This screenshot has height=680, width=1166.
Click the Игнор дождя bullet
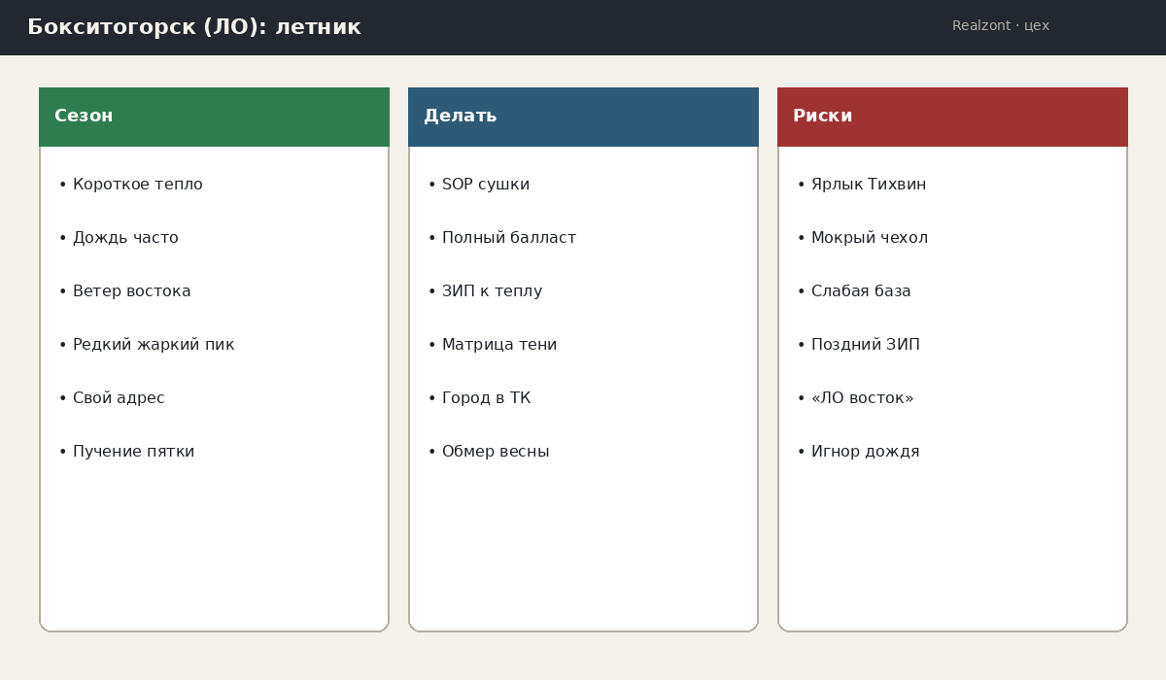pyautogui.click(x=866, y=452)
